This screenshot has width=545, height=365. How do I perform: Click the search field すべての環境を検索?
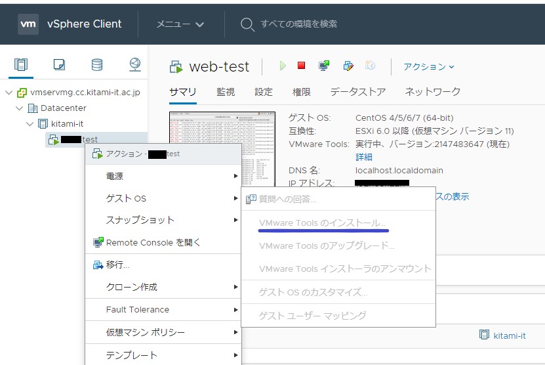299,24
